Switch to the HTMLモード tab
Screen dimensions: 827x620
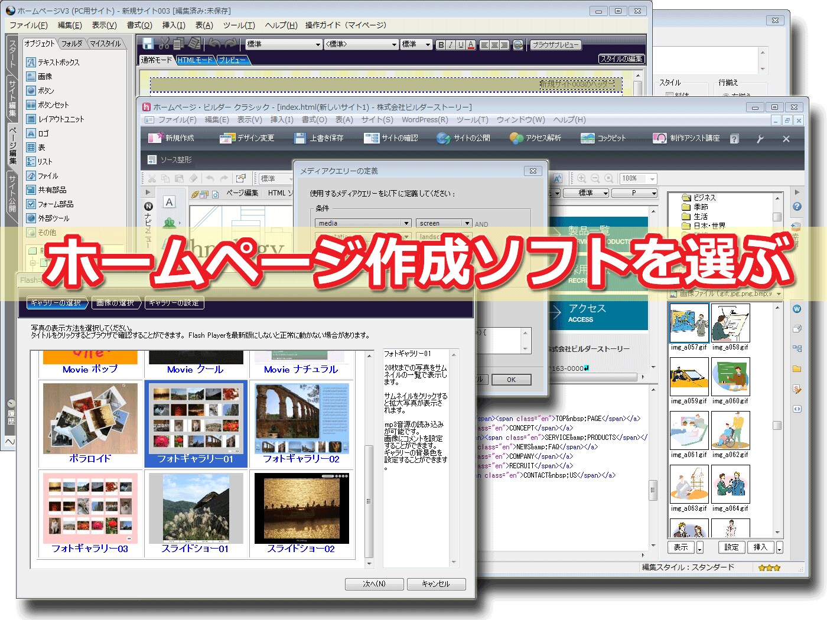(195, 60)
